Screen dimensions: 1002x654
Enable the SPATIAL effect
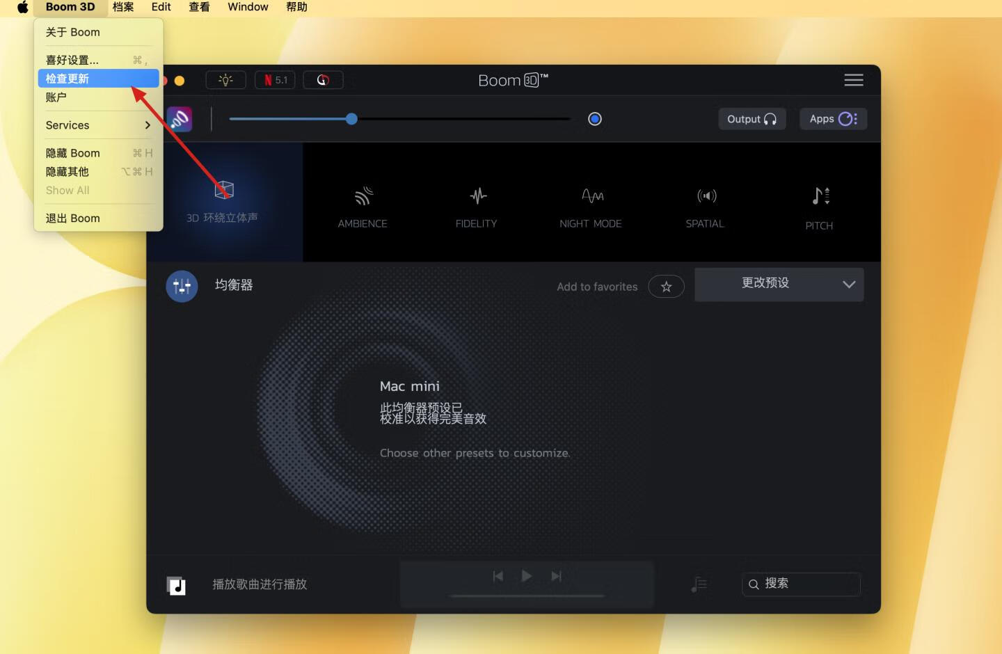point(705,207)
